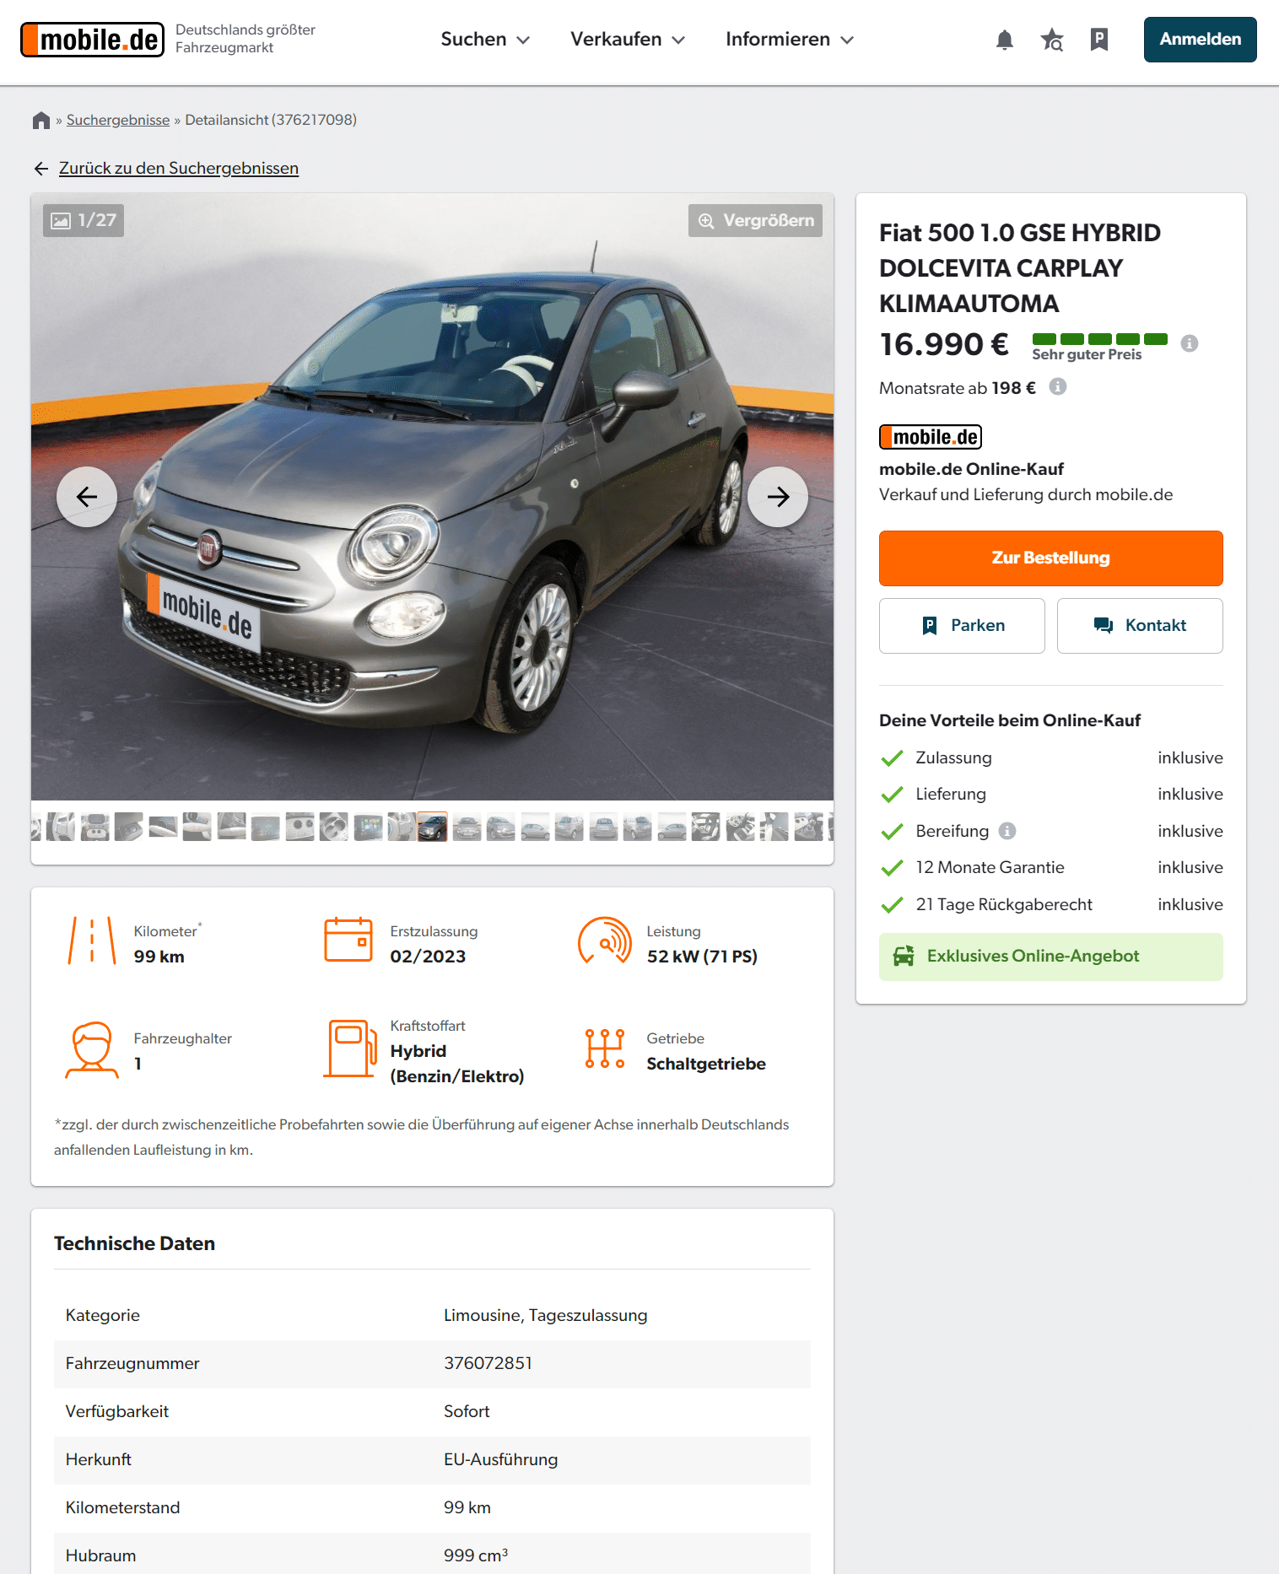Select the highlighted active gallery thumbnail
This screenshot has width=1279, height=1574.
coord(433,827)
